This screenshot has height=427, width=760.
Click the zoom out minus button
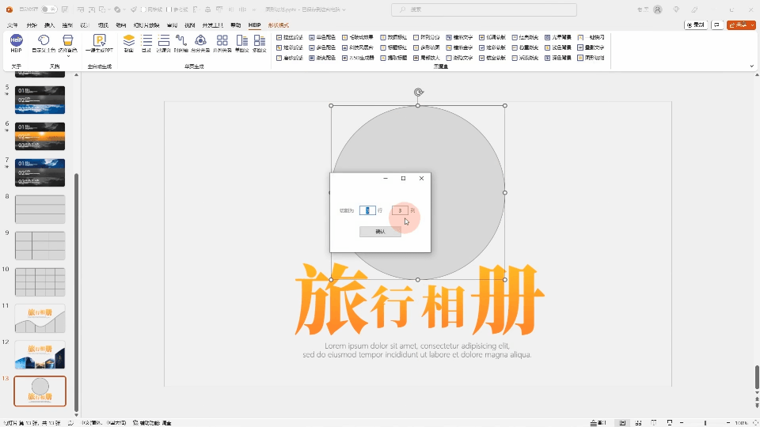(682, 422)
